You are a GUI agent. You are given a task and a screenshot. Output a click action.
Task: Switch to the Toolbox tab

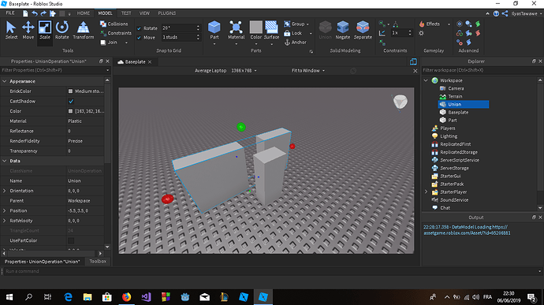click(98, 262)
